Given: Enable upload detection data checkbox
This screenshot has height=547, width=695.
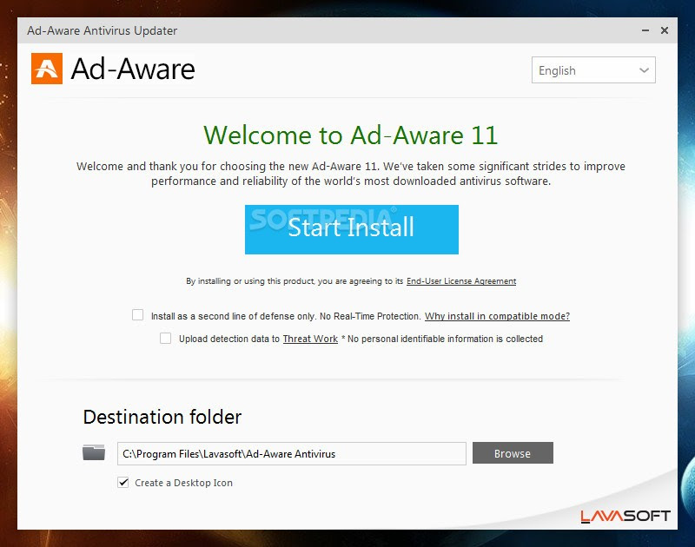Looking at the screenshot, I should pos(165,338).
